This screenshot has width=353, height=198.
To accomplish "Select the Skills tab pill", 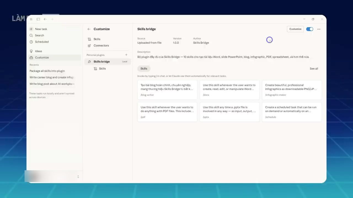I will 144,68.
